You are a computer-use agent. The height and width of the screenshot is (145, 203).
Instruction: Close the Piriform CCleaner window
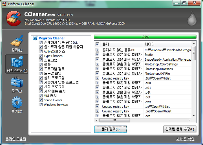pyautogui.click(x=195, y=3)
